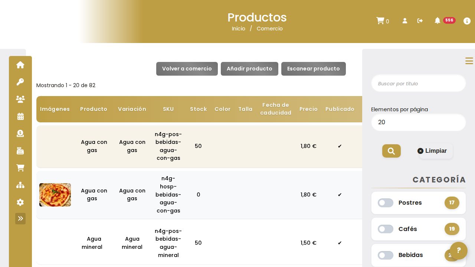Open the home icon in sidebar
Viewport: 475px width, 267px height.
click(20, 65)
